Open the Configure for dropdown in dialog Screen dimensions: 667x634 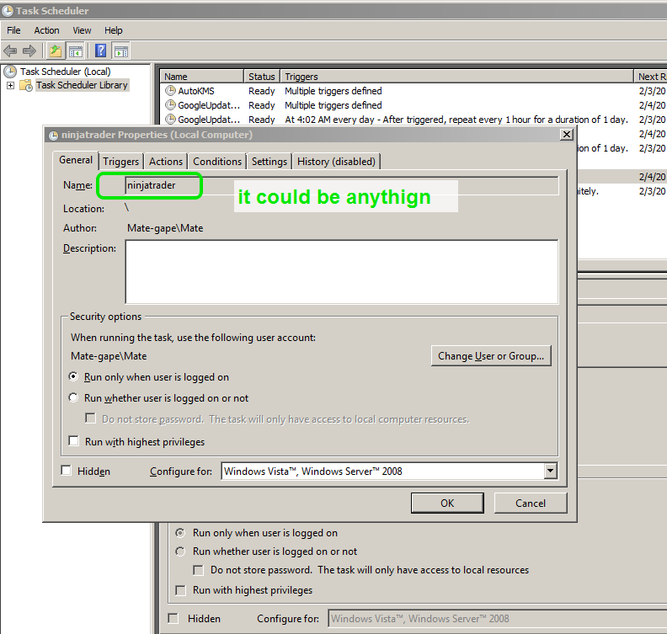point(551,471)
